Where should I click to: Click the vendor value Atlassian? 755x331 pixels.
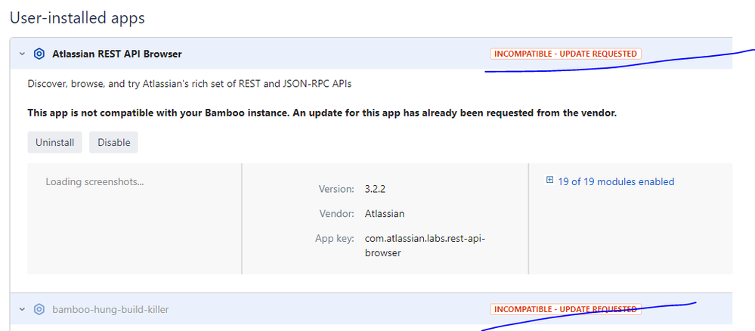[x=385, y=213]
